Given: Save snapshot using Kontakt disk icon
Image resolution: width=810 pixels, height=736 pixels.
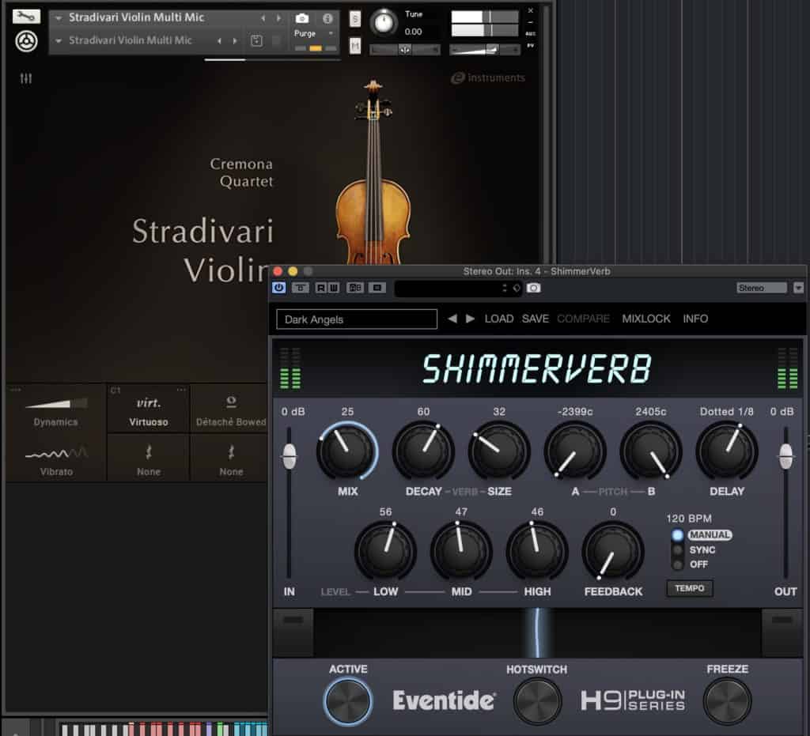Looking at the screenshot, I should coord(257,41).
